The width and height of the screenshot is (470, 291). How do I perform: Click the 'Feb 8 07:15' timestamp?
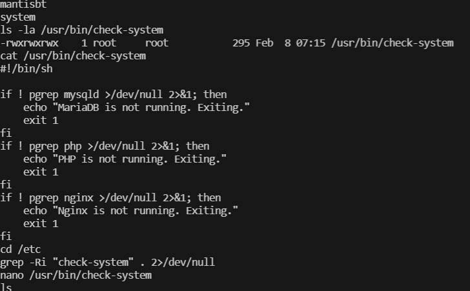click(292, 43)
